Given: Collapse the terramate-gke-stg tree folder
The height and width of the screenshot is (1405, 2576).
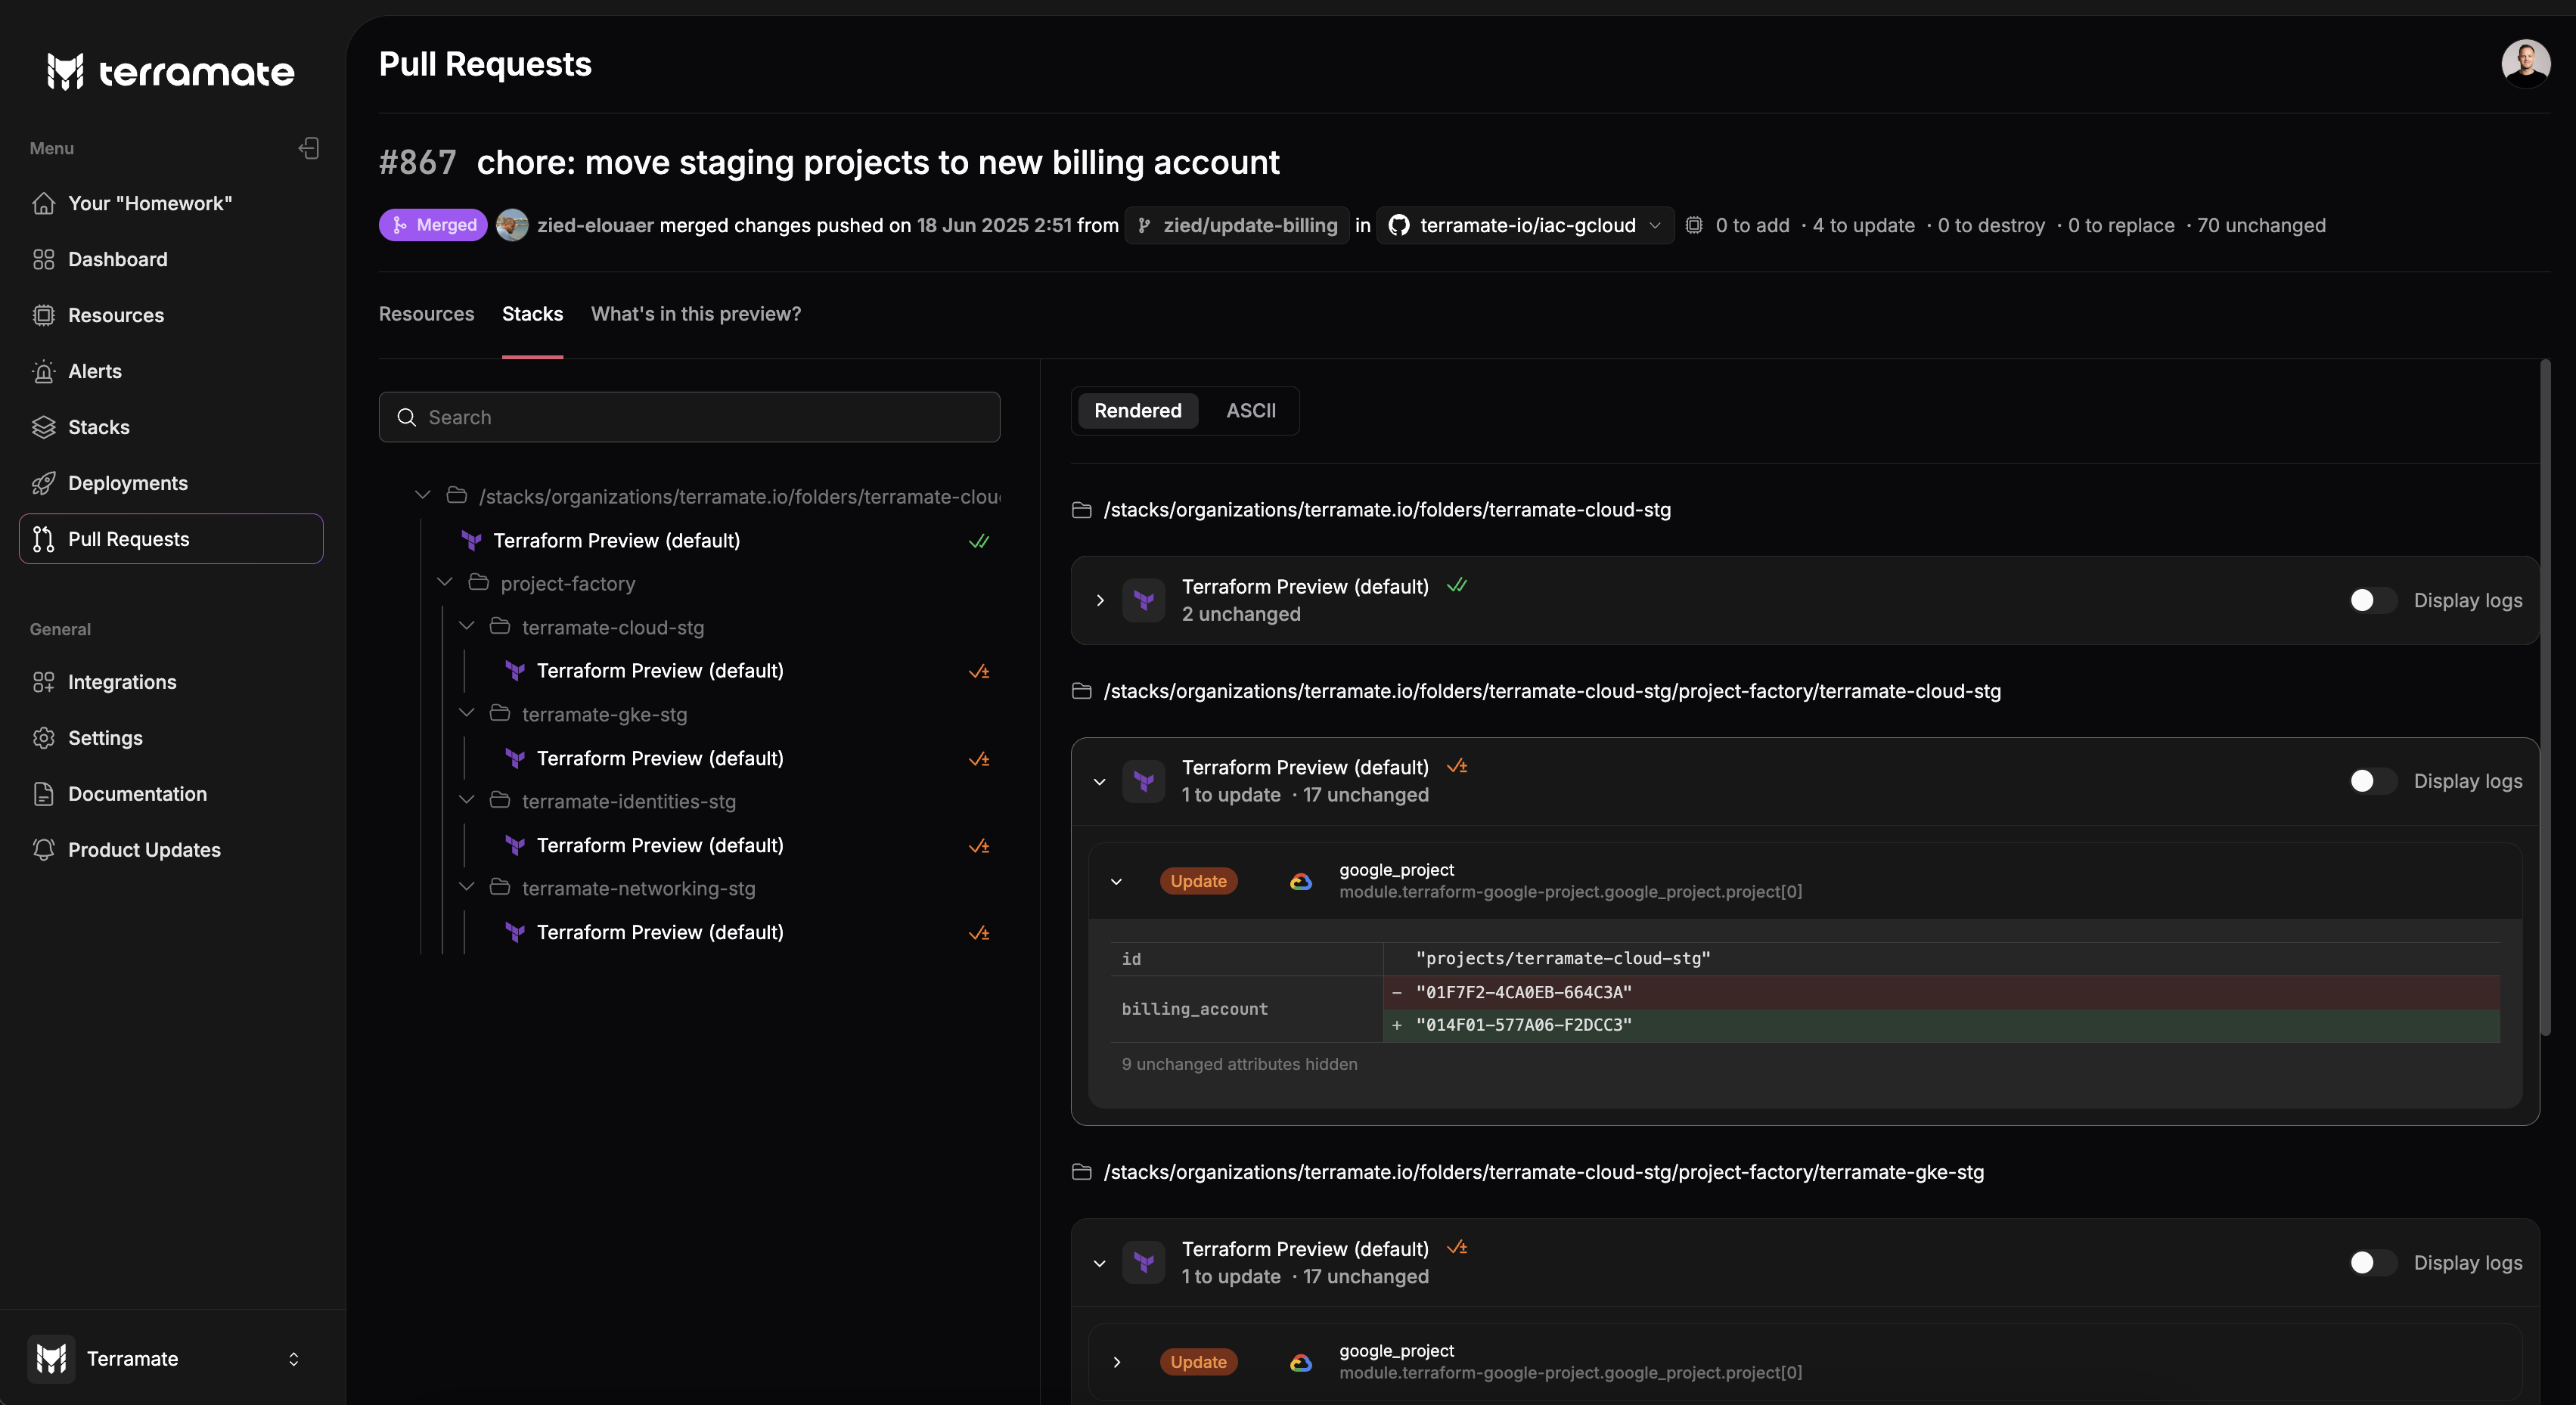Looking at the screenshot, I should pos(467,713).
